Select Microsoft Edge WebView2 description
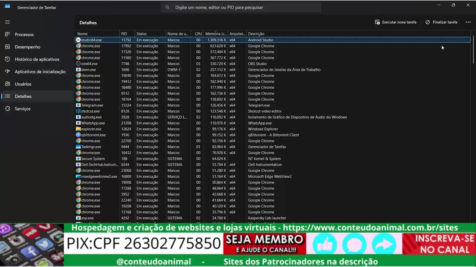The width and height of the screenshot is (476, 267). click(270, 177)
